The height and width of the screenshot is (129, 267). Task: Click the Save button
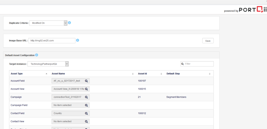(208, 41)
